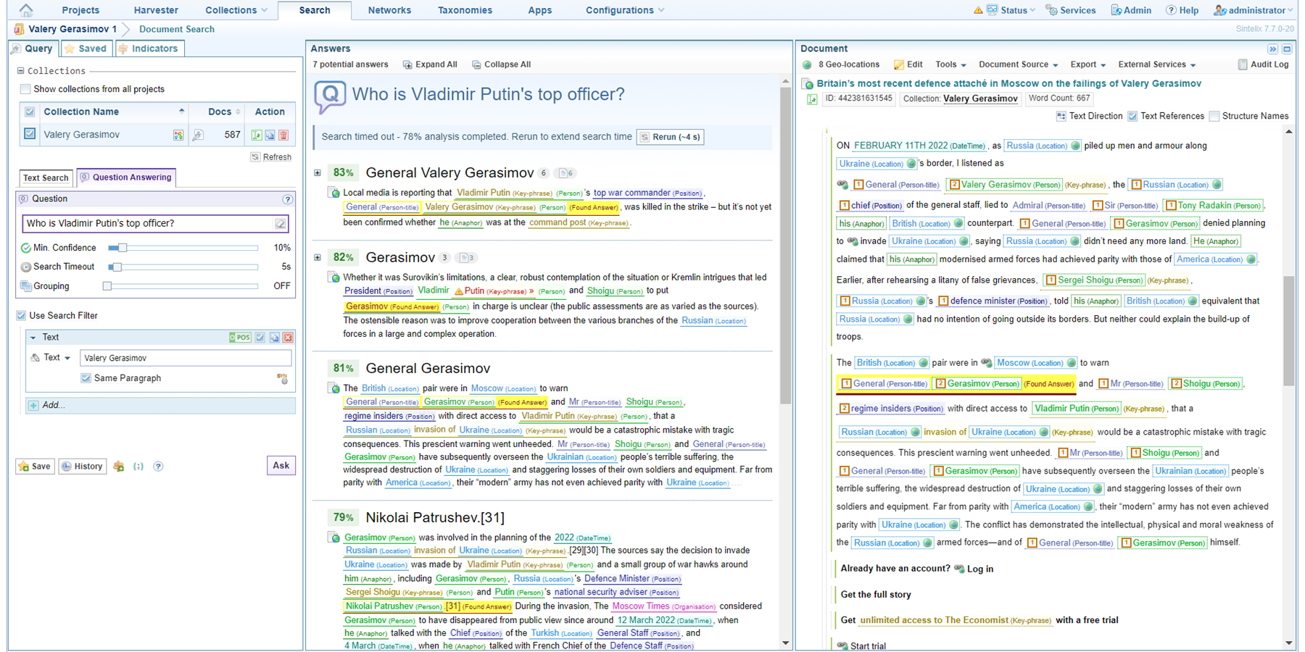Delete the Valery Gerasimov collection via trash icon

pos(283,135)
